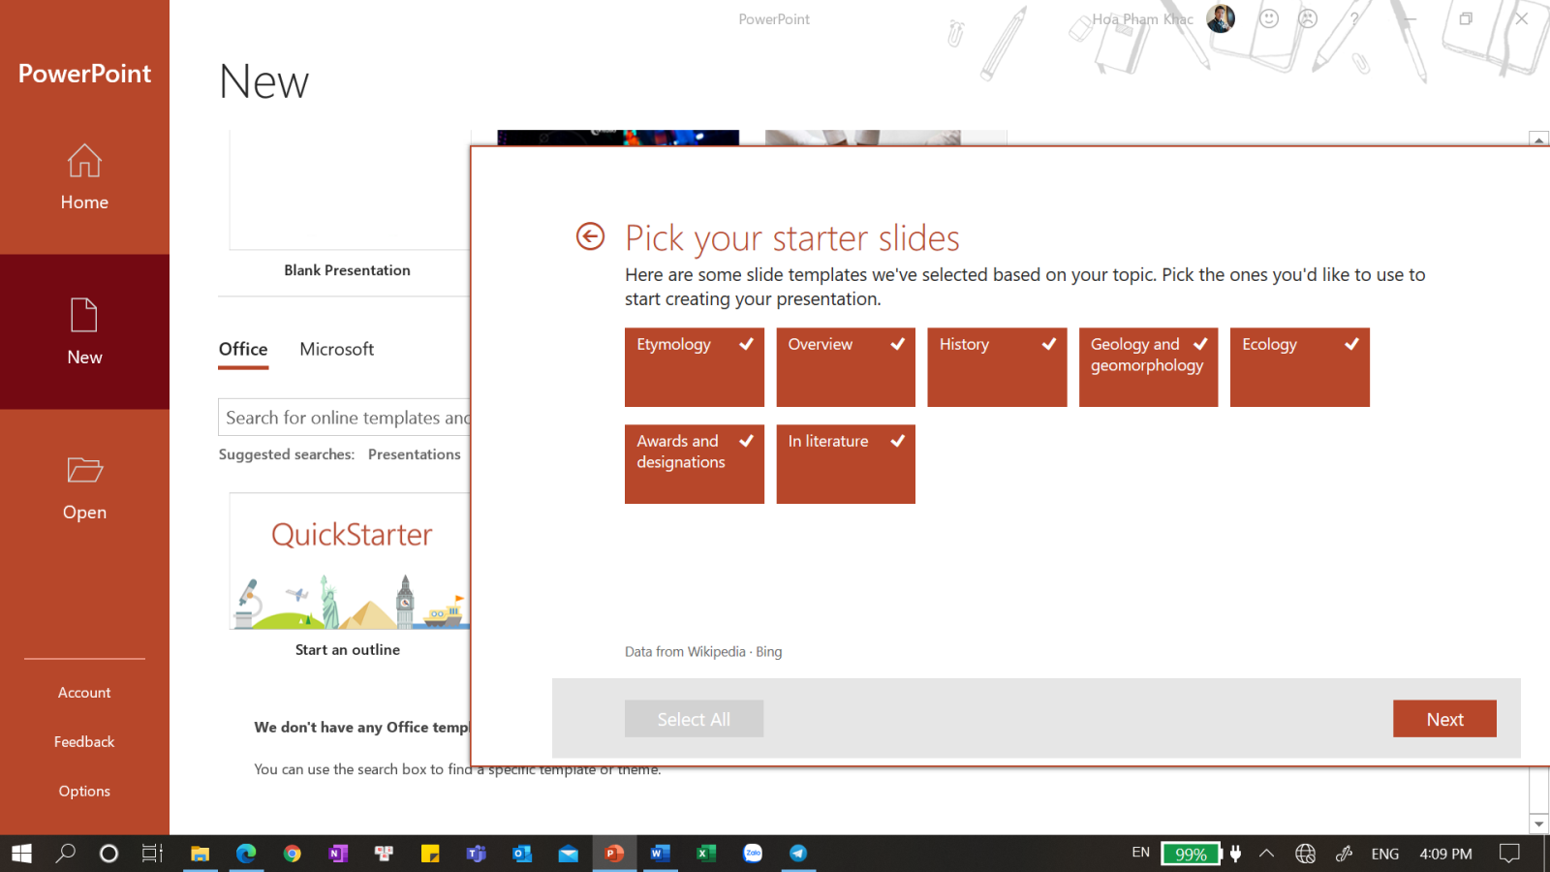1550x872 pixels.
Task: Select New in the left sidebar
Action: pos(84,332)
